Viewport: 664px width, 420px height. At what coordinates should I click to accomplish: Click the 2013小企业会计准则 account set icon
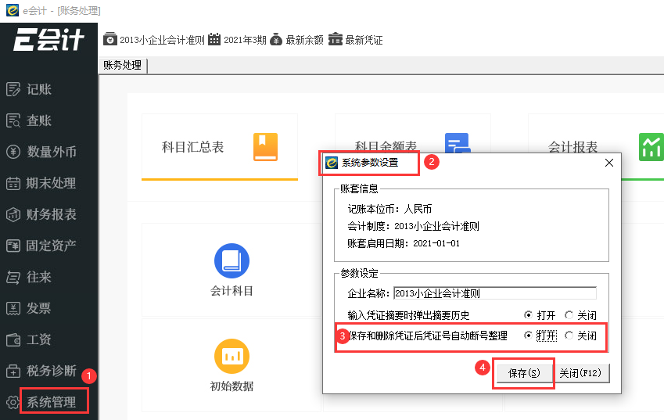click(110, 39)
